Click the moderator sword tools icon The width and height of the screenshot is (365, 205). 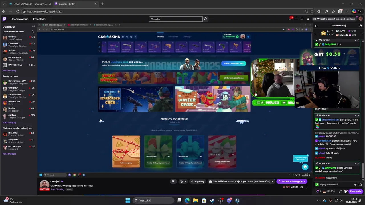coord(340,191)
